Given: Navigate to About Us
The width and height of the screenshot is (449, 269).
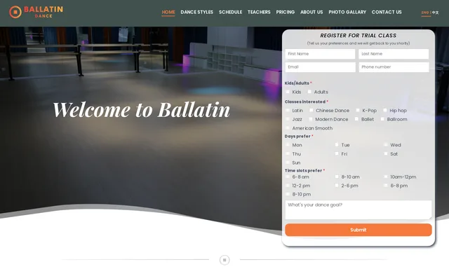Looking at the screenshot, I should (311, 12).
